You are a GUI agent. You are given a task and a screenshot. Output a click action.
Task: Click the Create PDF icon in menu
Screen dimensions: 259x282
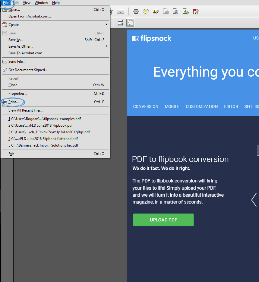pos(5,25)
